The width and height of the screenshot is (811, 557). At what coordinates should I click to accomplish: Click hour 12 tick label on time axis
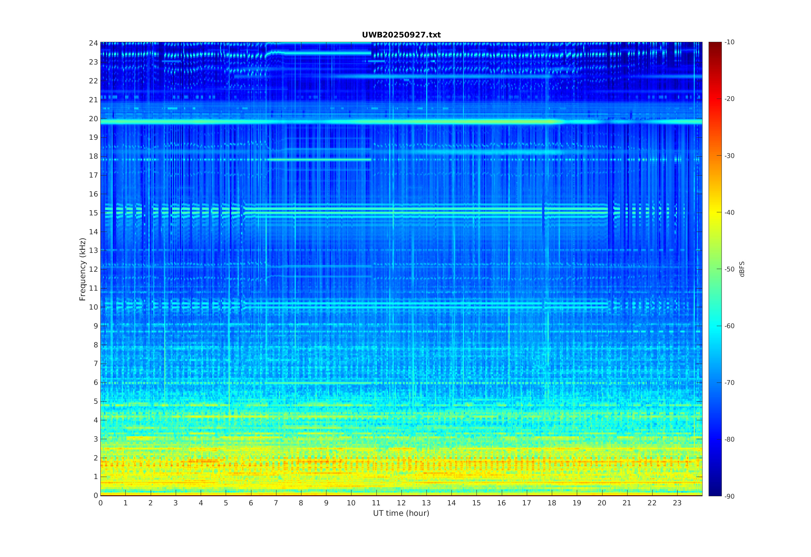pos(401,503)
